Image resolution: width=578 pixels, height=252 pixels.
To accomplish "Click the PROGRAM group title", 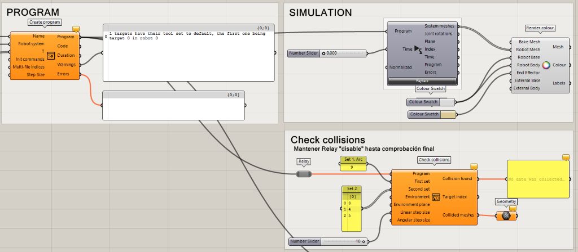I will tap(33, 12).
